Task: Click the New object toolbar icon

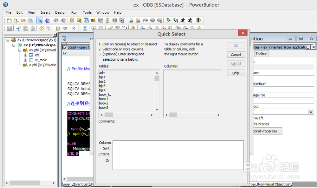Action: click(x=9, y=20)
